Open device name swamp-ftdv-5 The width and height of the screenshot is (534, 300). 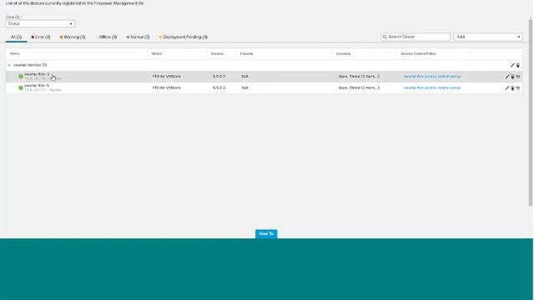tap(37, 85)
